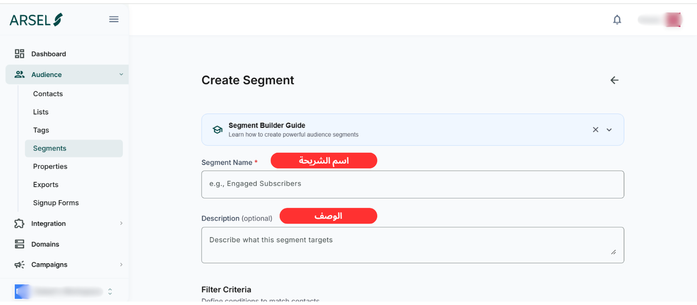Click the Audience people icon
This screenshot has width=697, height=305.
click(x=20, y=74)
